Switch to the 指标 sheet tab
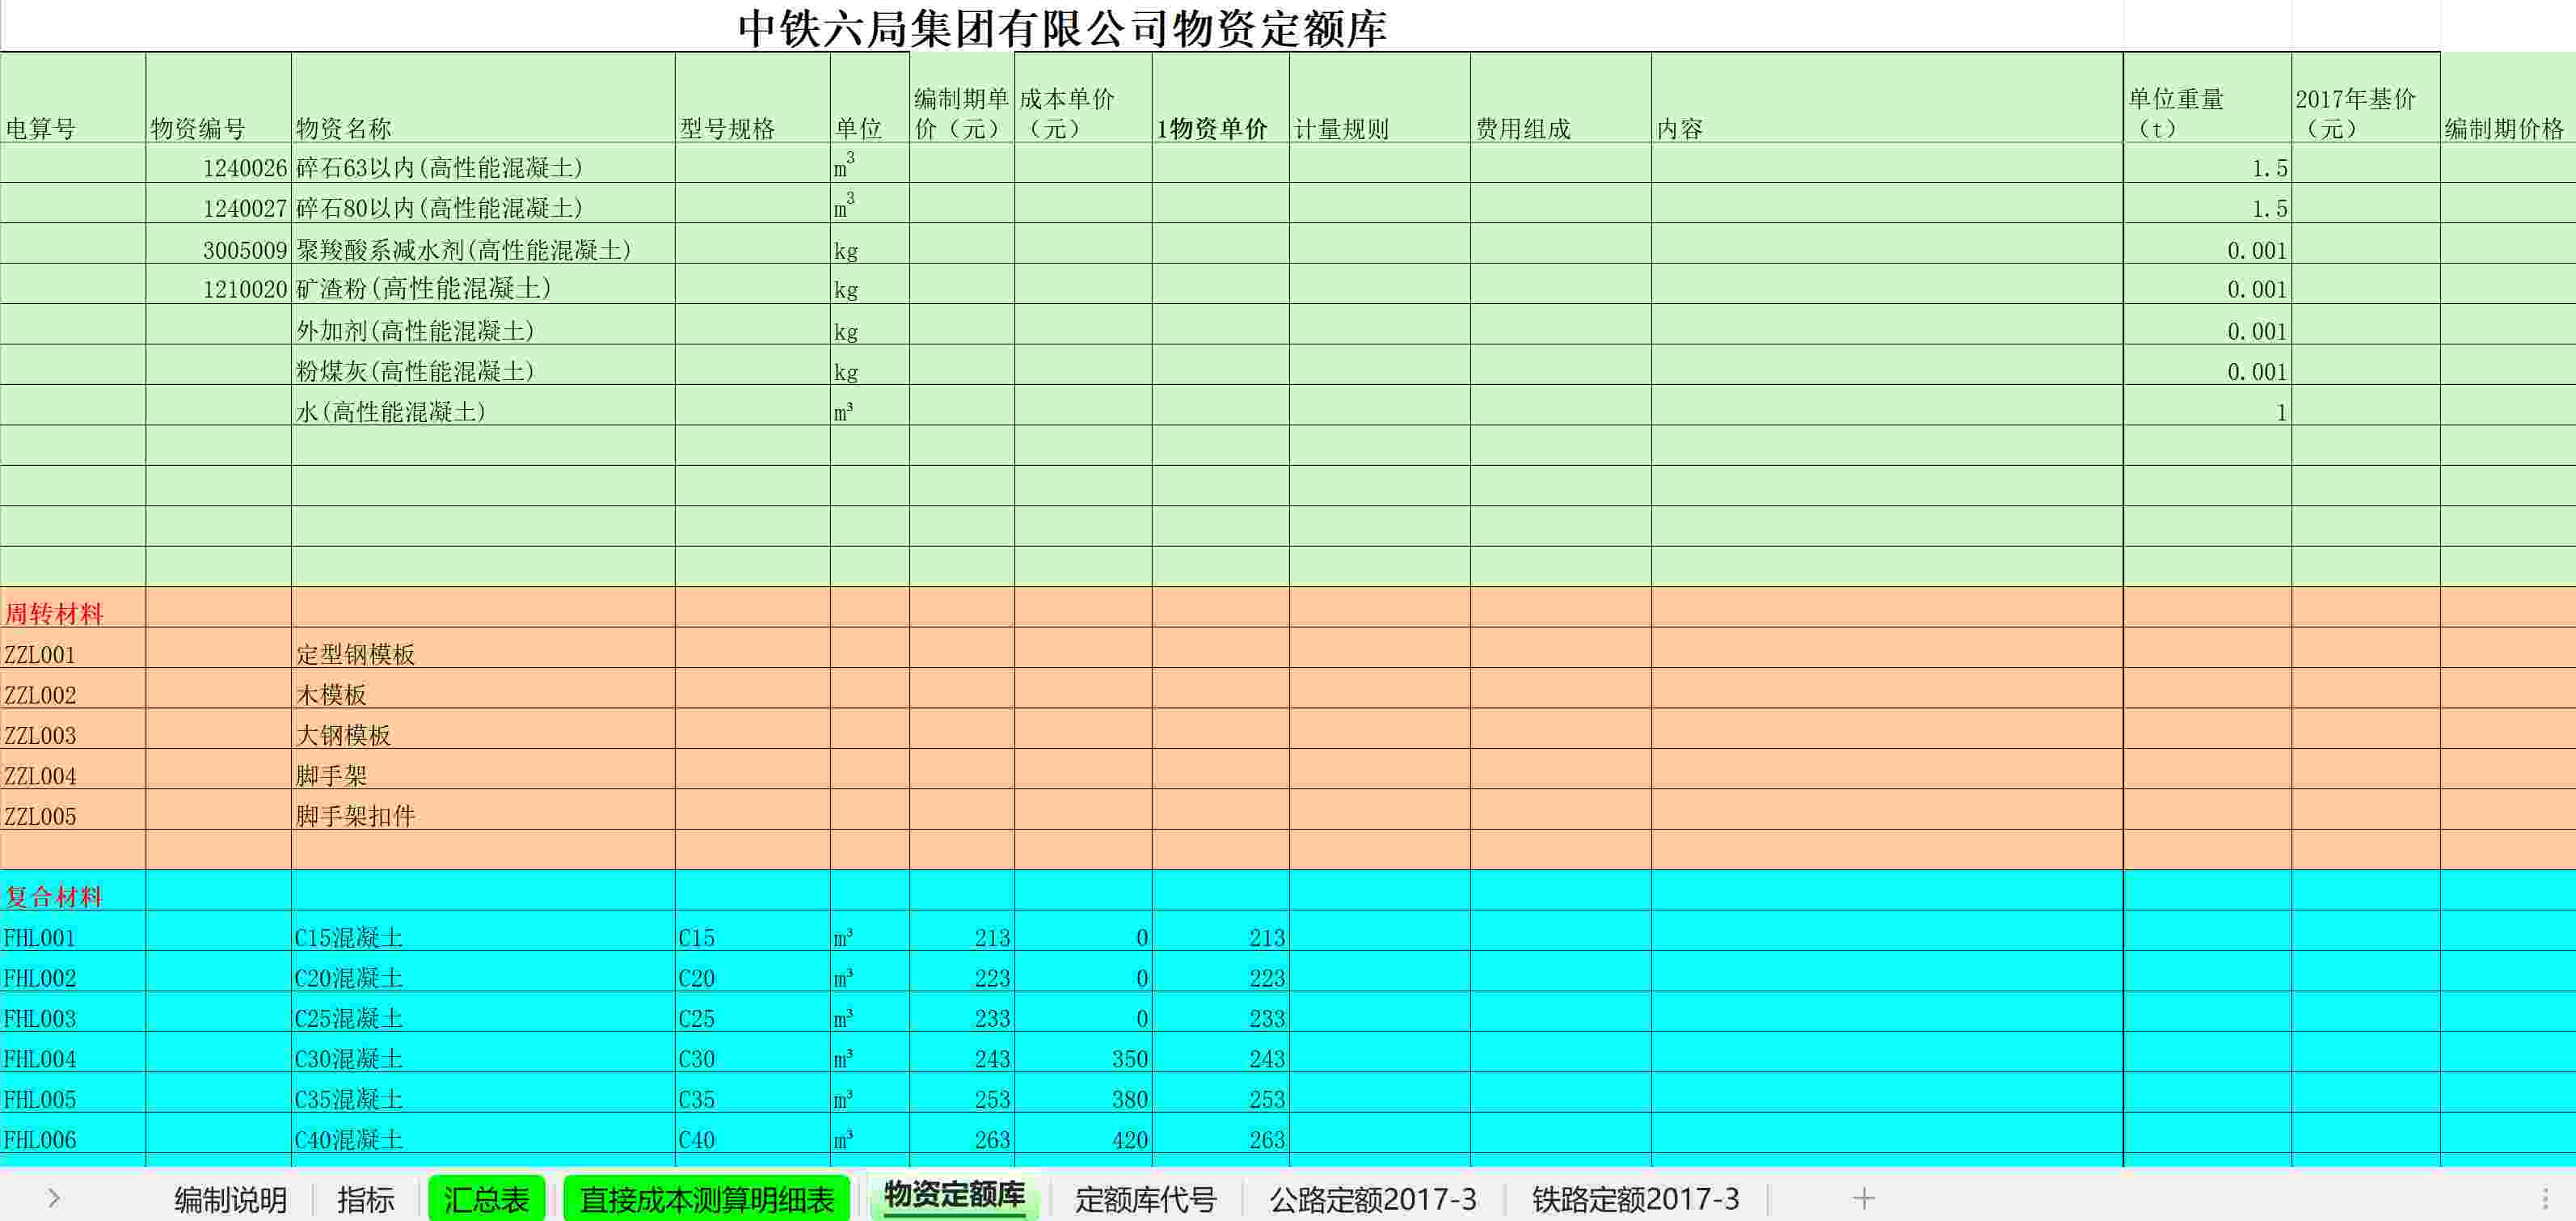Image resolution: width=2576 pixels, height=1221 pixels. coord(365,1198)
